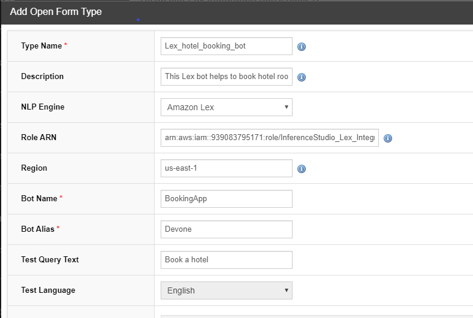
Task: Click the 'NLP Engine' label text
Action: (x=43, y=107)
